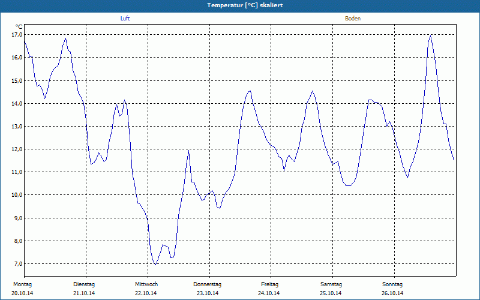Click the 12,0 y-axis label

tap(17, 149)
